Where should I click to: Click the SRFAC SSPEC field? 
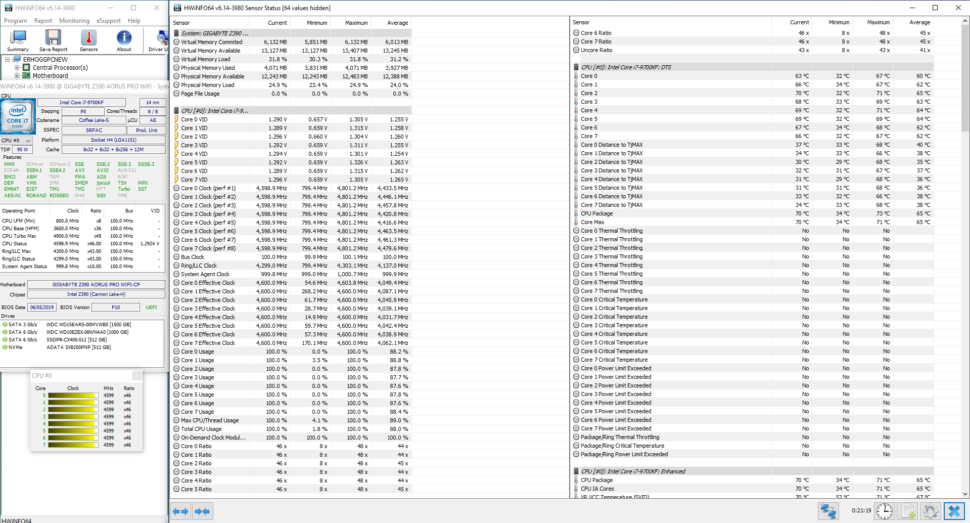click(94, 130)
